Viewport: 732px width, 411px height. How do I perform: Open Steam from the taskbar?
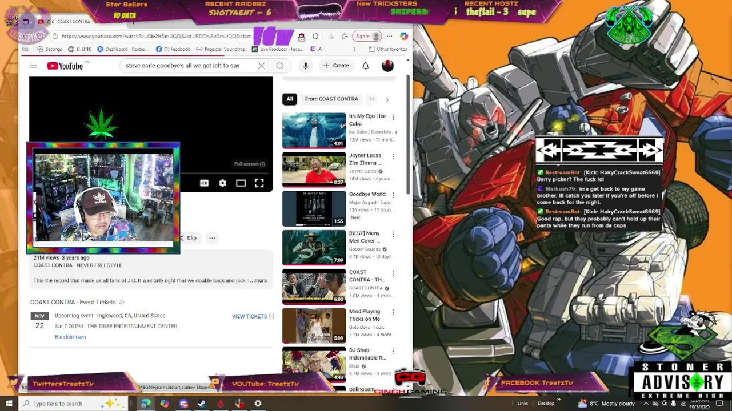202,404
